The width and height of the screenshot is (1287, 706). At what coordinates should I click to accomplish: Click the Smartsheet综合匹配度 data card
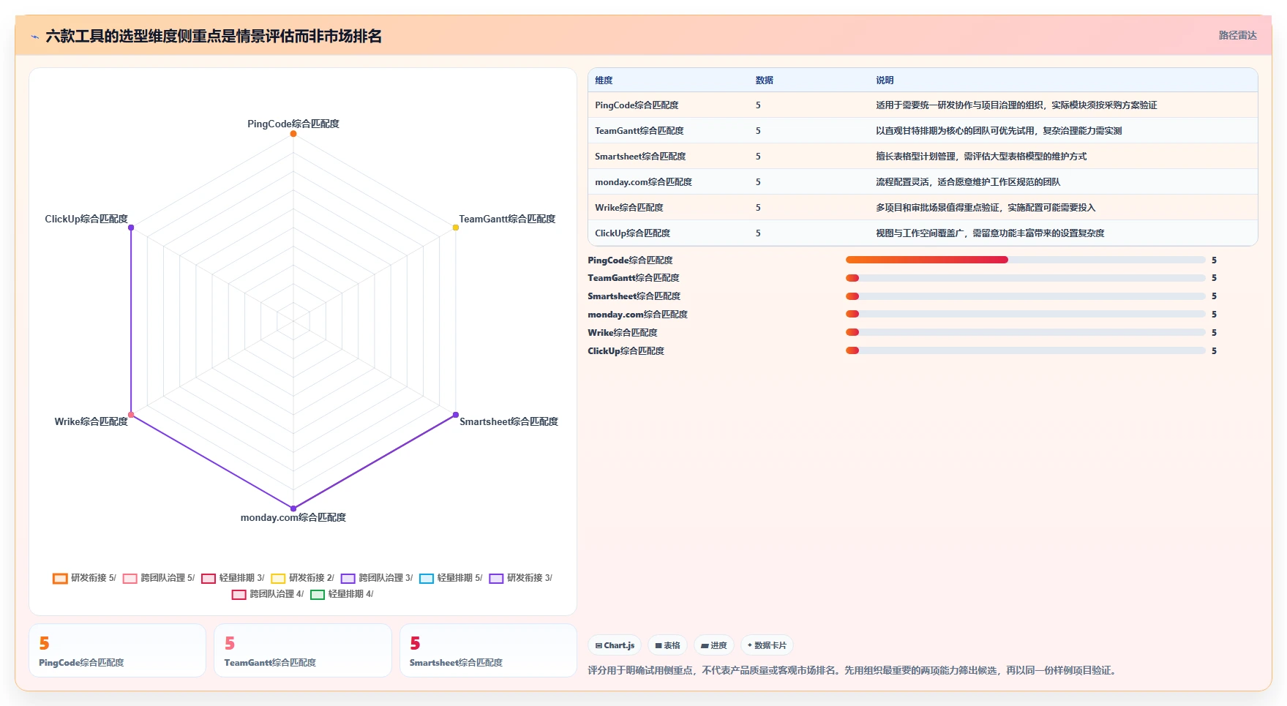click(488, 650)
